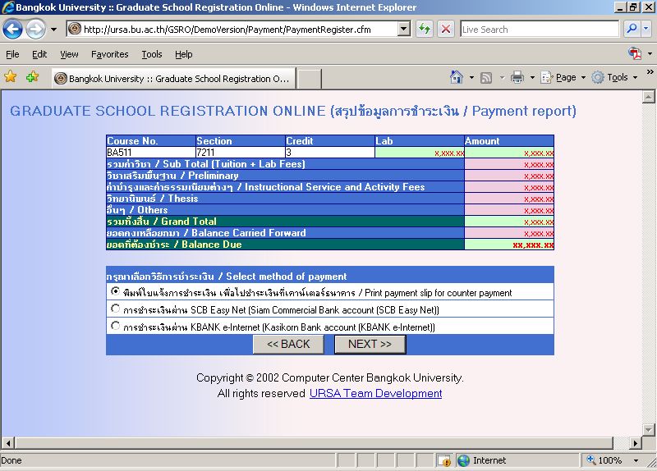The width and height of the screenshot is (657, 471).
Task: Click the Live Search input box
Action: pyautogui.click(x=540, y=30)
